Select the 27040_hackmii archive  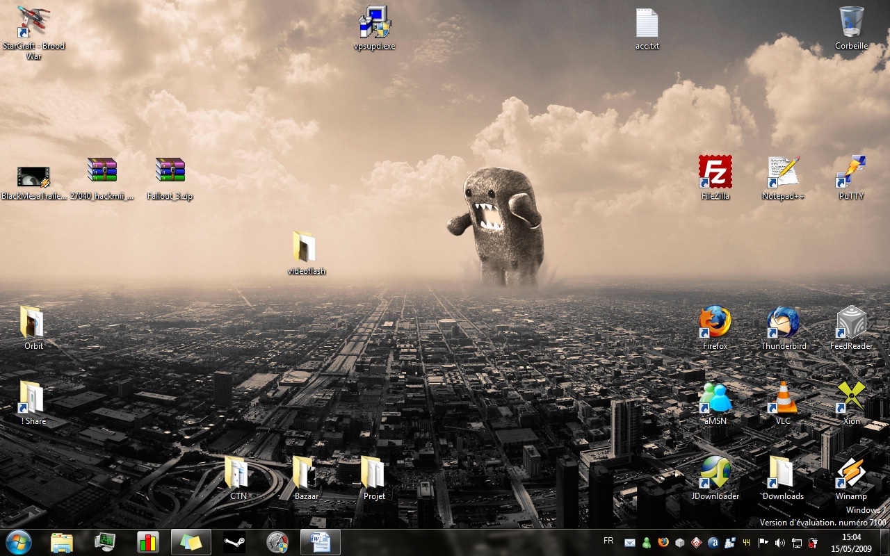point(102,179)
